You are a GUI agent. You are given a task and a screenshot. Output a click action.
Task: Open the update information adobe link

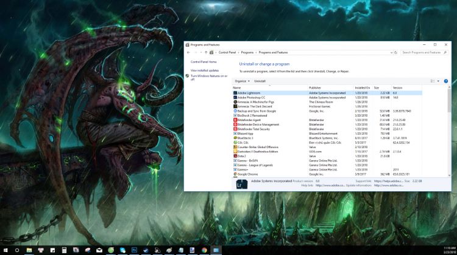pos(389,185)
